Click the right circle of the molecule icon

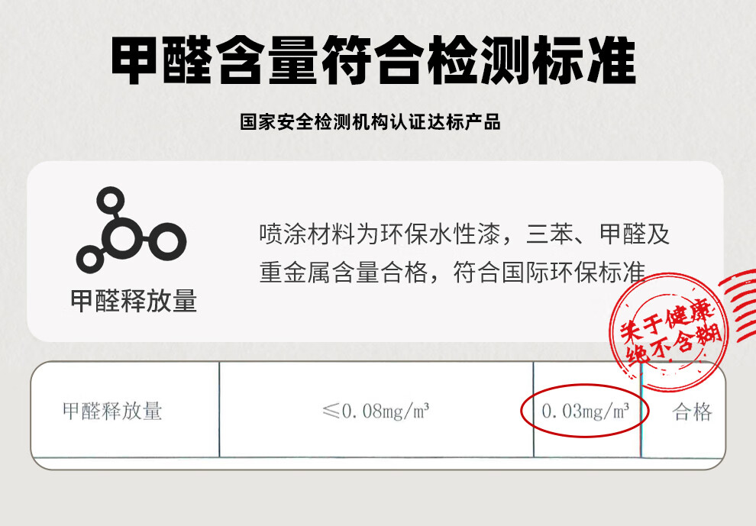167,241
